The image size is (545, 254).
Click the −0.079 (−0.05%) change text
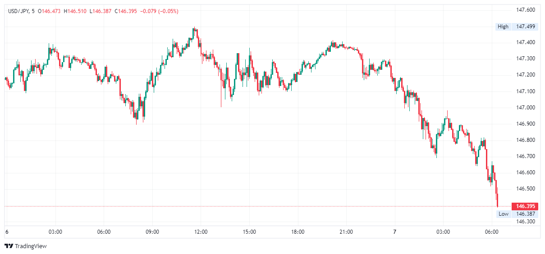point(160,11)
